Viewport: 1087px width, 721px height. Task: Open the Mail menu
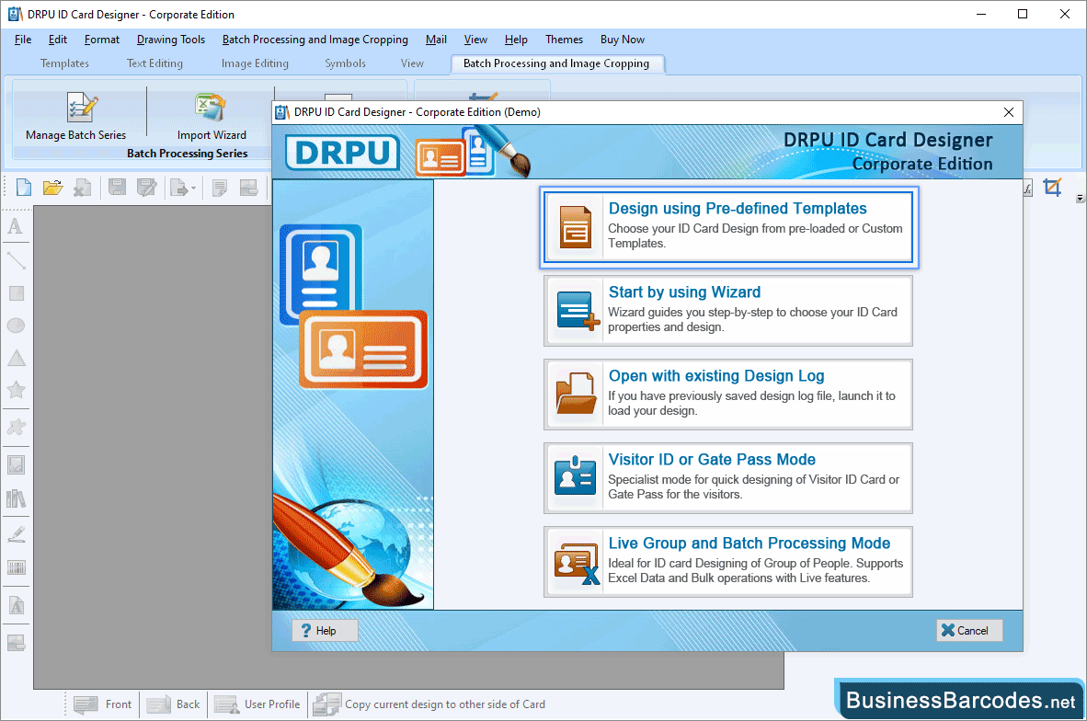click(436, 40)
